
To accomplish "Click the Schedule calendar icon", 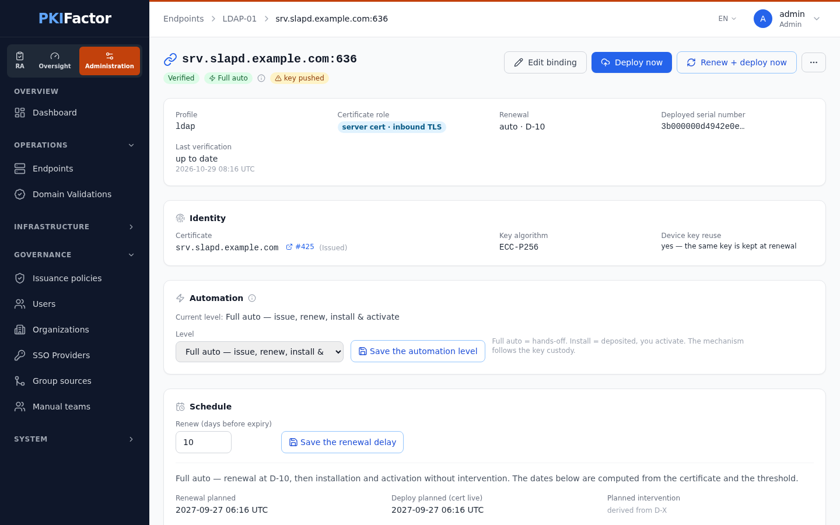I will pyautogui.click(x=180, y=407).
